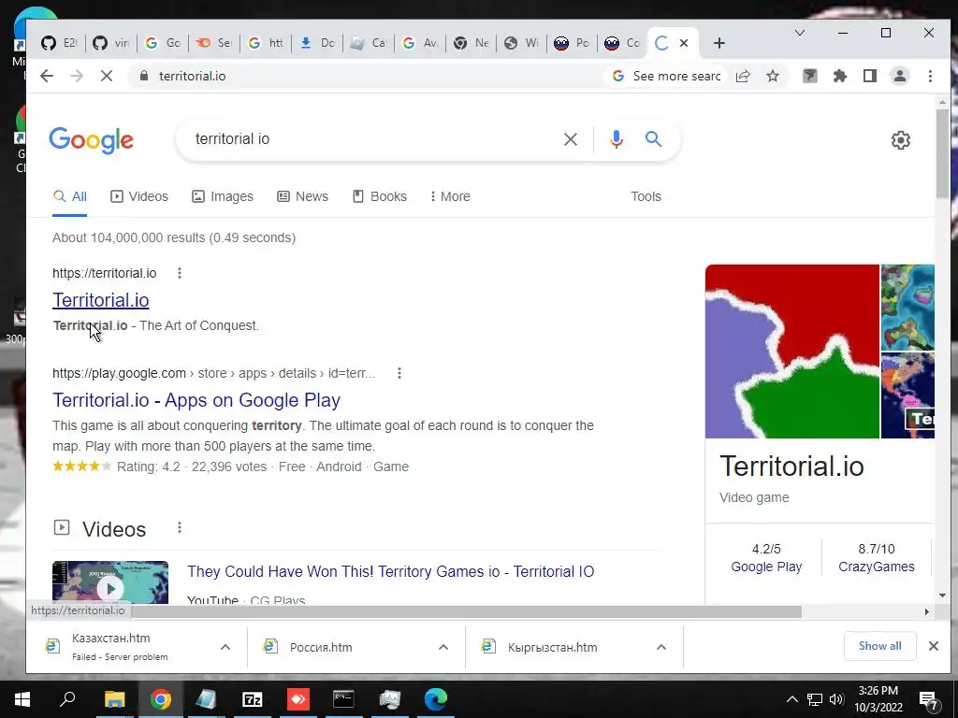Open the CrazyGames rating link
Viewport: 958px width, 718px height.
click(876, 567)
